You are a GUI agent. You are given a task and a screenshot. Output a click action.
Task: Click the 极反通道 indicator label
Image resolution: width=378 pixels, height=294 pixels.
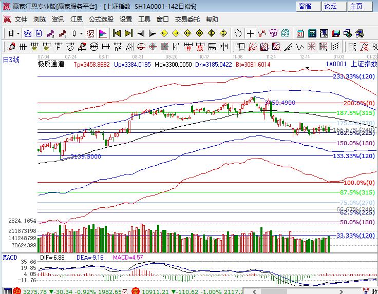pos(51,65)
